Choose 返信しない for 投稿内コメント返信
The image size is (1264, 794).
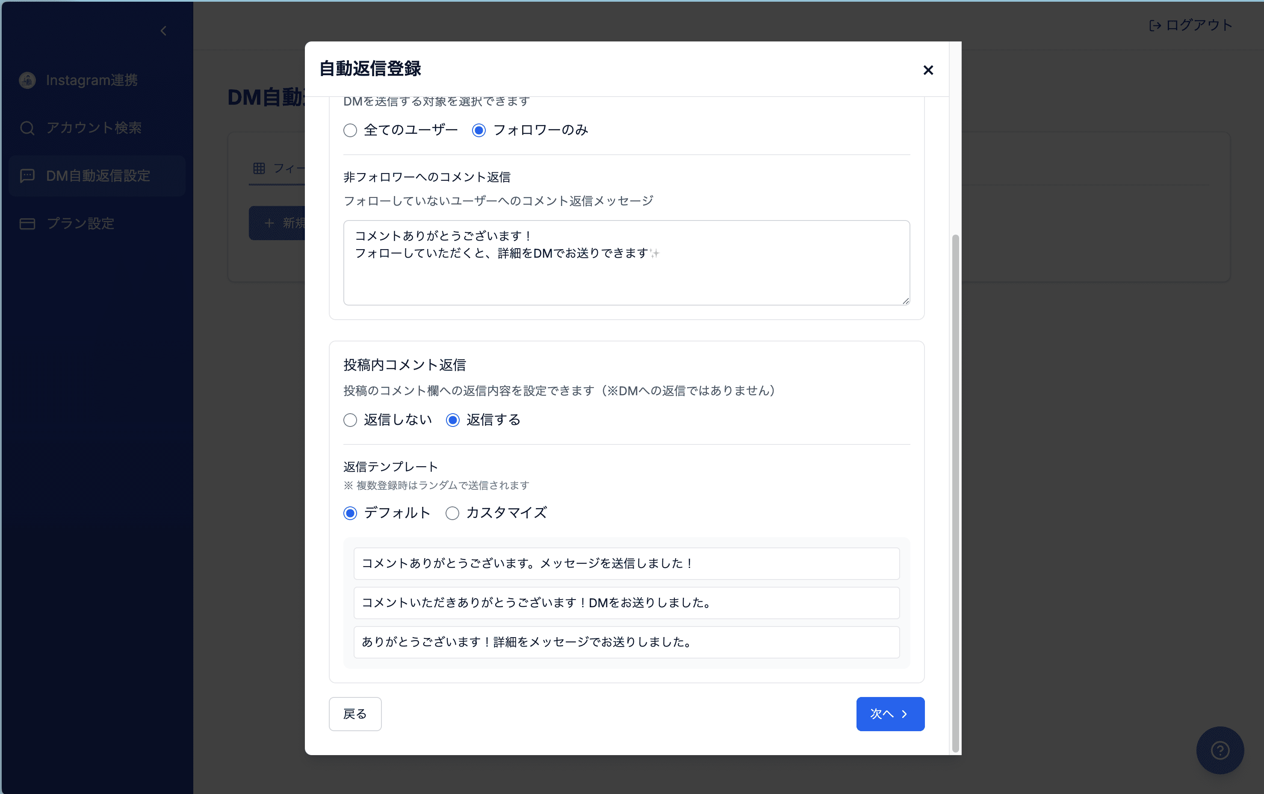click(350, 420)
